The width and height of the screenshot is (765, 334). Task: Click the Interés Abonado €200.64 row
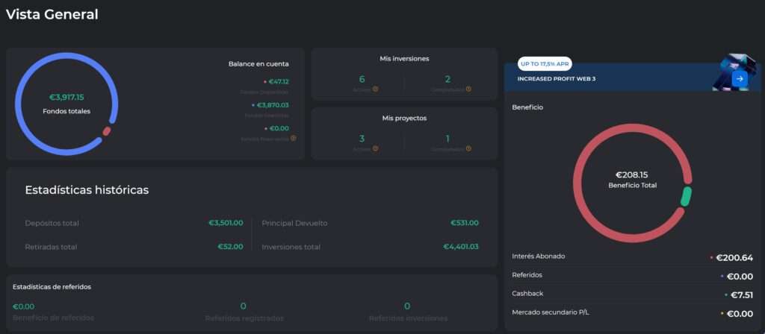tap(632, 257)
